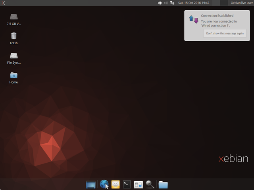This screenshot has height=190, width=254.
Task: Click the "Connection Established" notification title
Action: 217,16
